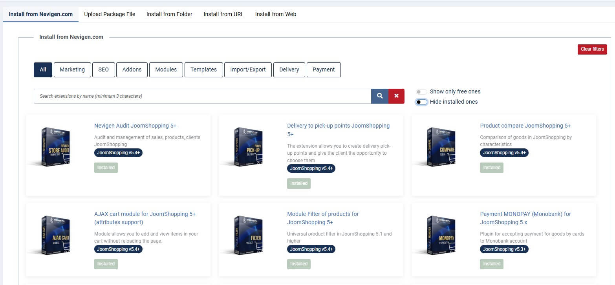Disable the Hide installed ones toggle
Screen dimensions: 615x285
point(421,102)
